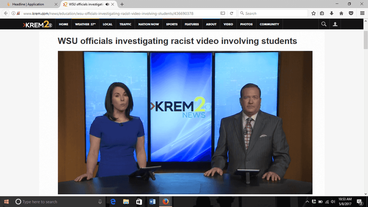Click the vertical scrollbar thumb
The height and width of the screenshot is (207, 368).
[x=366, y=40]
